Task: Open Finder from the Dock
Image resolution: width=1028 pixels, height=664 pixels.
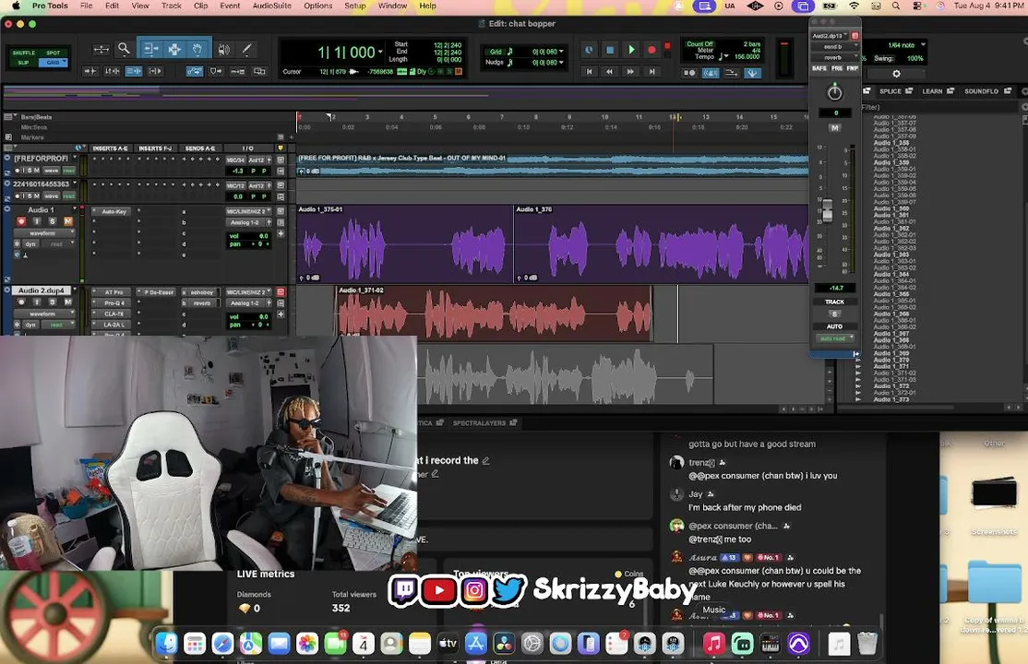Action: click(x=166, y=644)
